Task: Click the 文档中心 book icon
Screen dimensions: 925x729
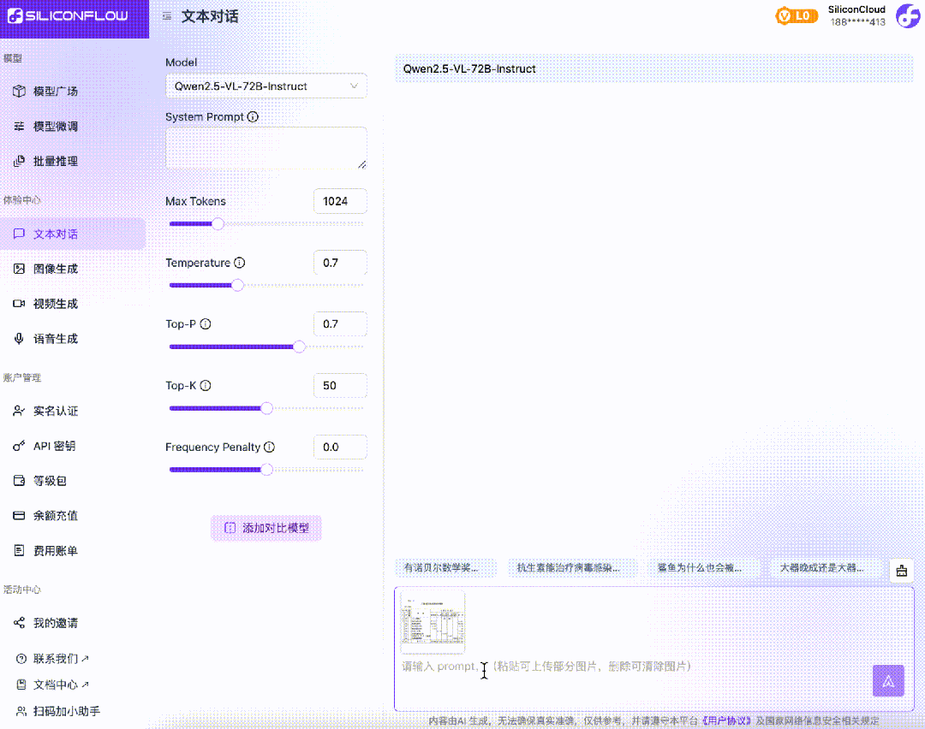Action: [21, 685]
